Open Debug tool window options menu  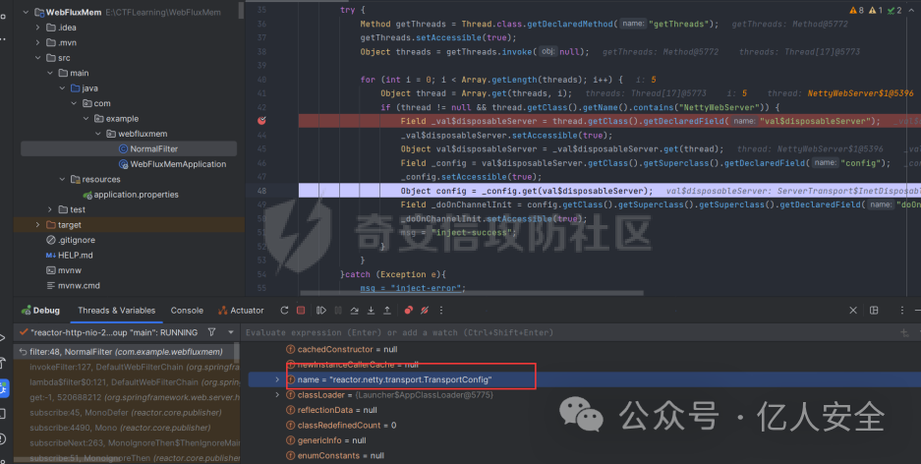point(902,310)
